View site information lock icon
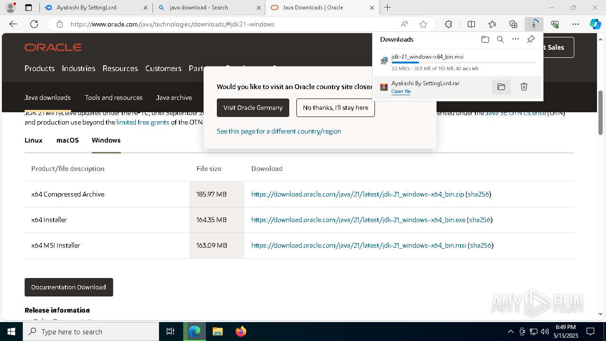606x341 pixels. pyautogui.click(x=60, y=24)
